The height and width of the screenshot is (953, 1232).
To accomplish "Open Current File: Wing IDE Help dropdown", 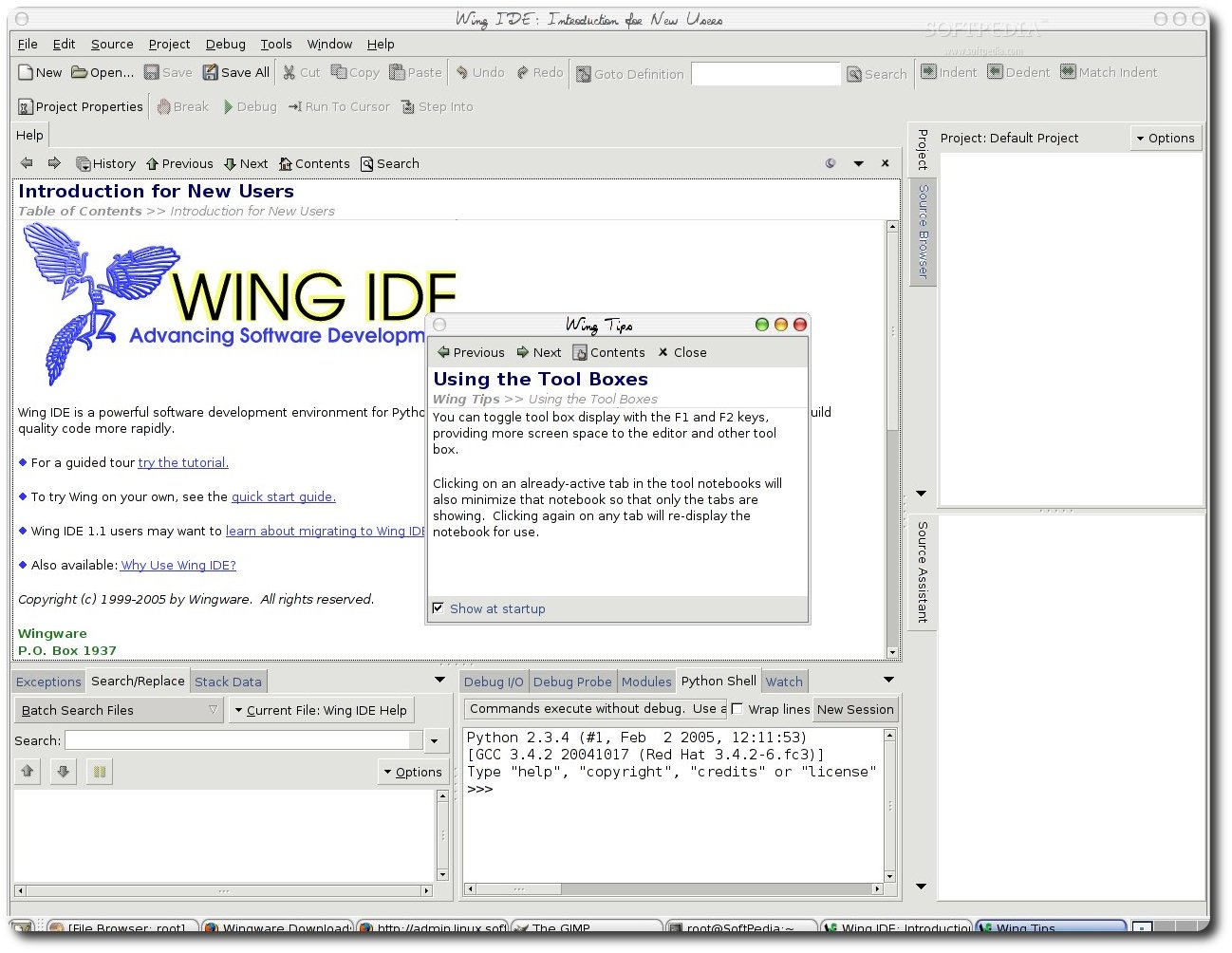I will [x=321, y=710].
